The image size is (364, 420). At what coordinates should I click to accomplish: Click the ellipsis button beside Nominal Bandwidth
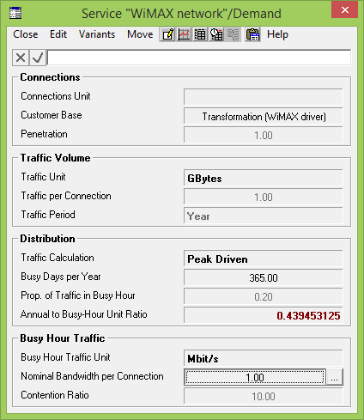(335, 377)
